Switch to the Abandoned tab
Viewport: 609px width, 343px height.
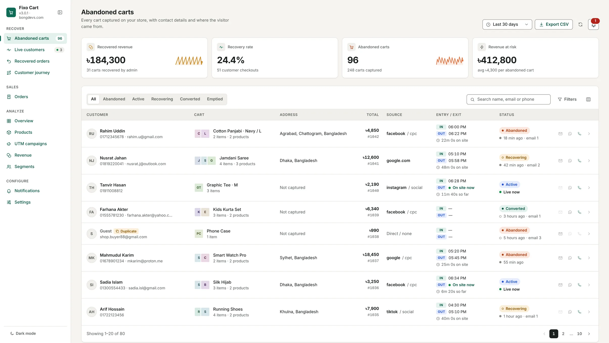point(114,99)
